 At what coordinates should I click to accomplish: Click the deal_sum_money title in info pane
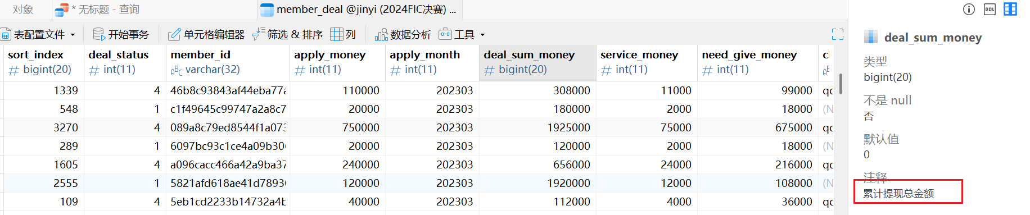933,38
